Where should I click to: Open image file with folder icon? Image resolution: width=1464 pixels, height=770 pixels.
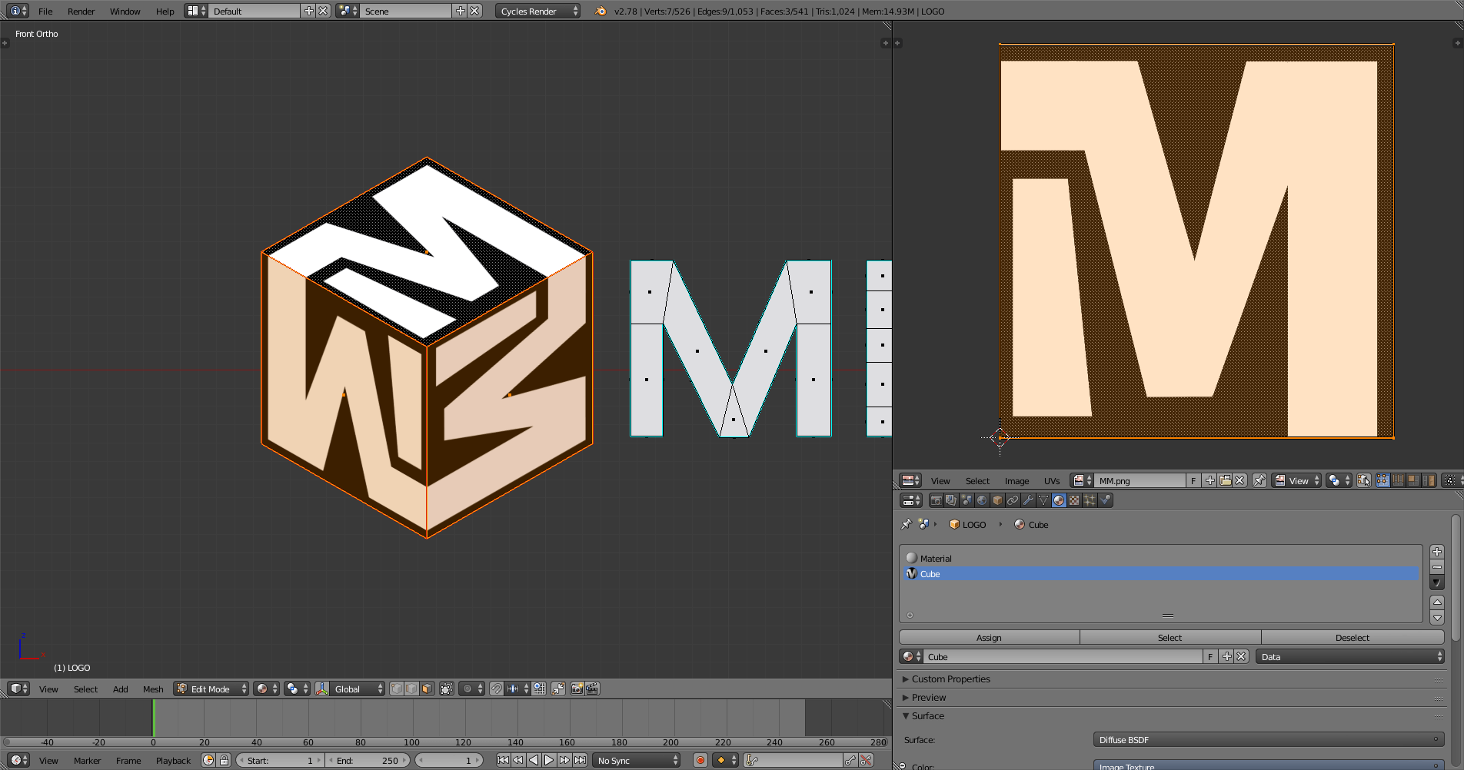(1225, 480)
